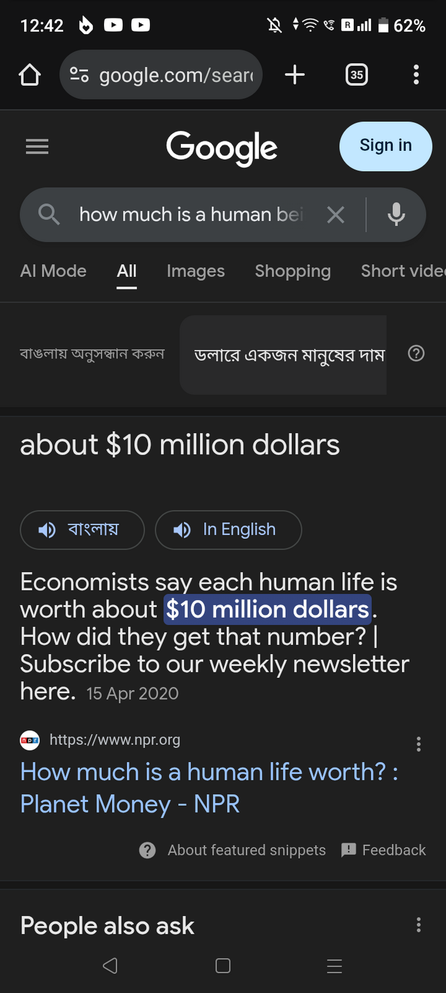Open the Shopping results tab
Image resolution: width=446 pixels, height=993 pixels.
292,271
